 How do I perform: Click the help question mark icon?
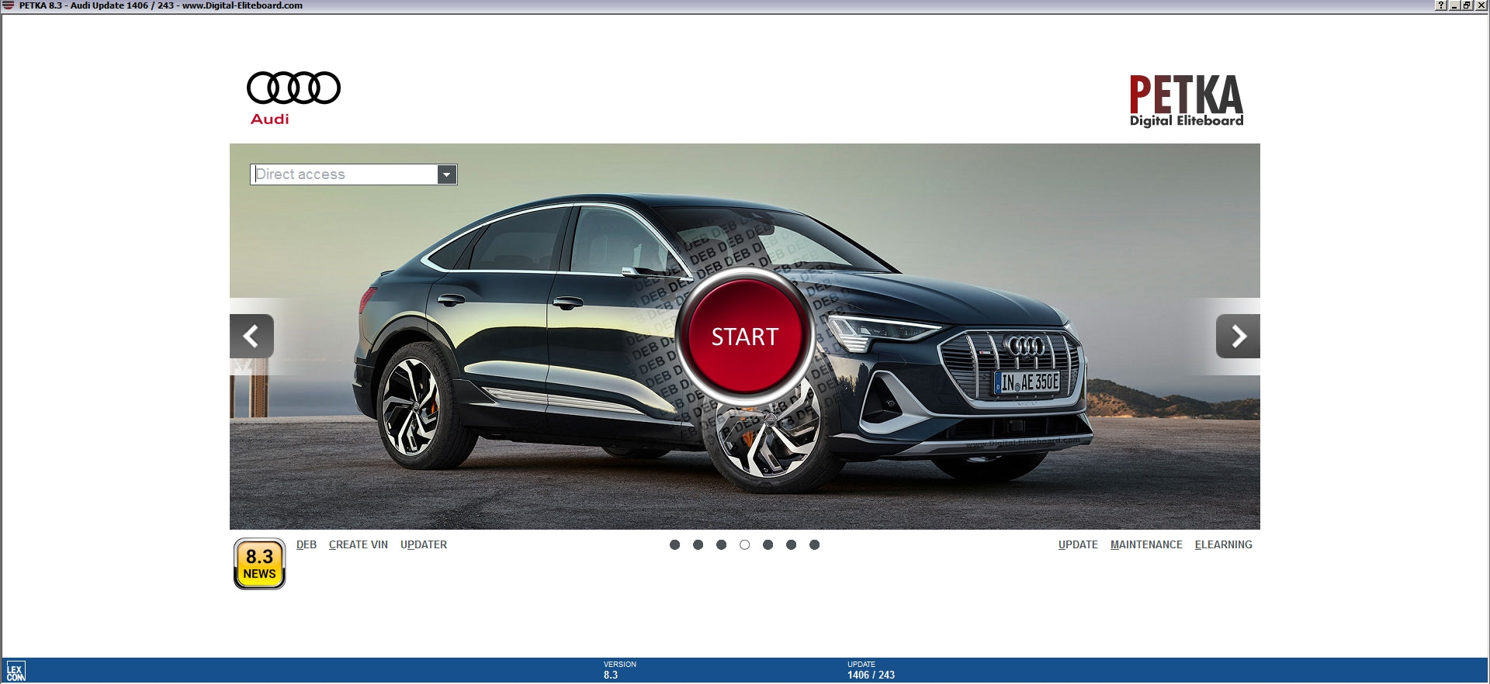(1441, 5)
